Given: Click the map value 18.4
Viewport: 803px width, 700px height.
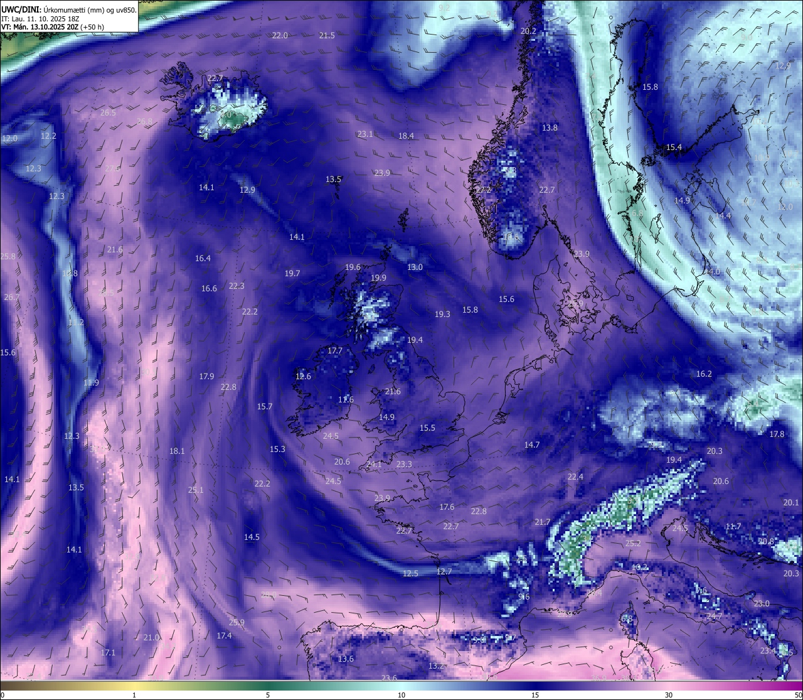Looking at the screenshot, I should tap(406, 136).
